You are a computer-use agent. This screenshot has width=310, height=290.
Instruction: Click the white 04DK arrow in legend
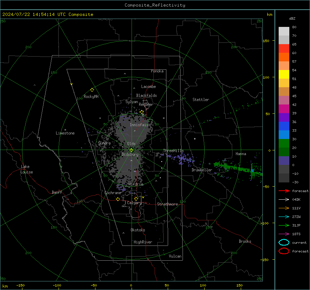tap(284, 199)
